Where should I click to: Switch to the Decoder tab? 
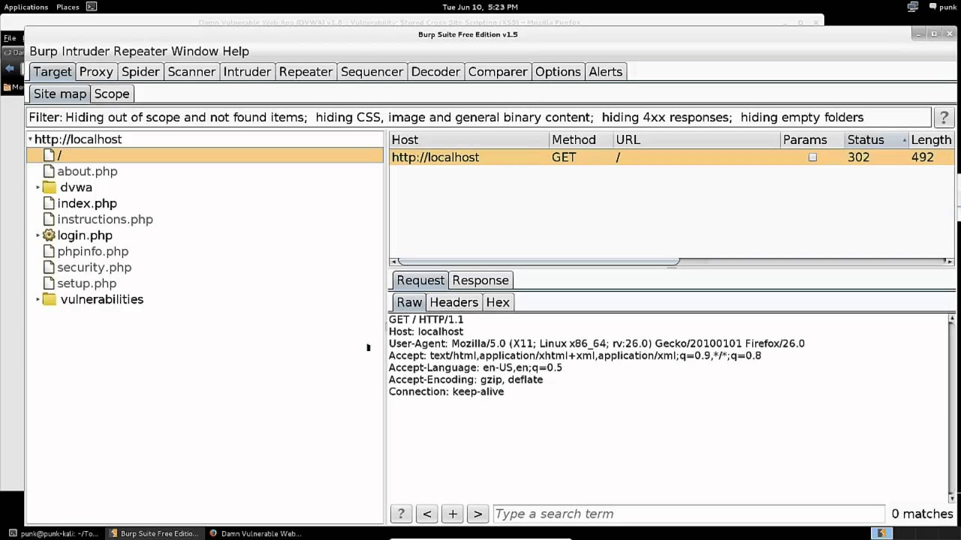435,71
